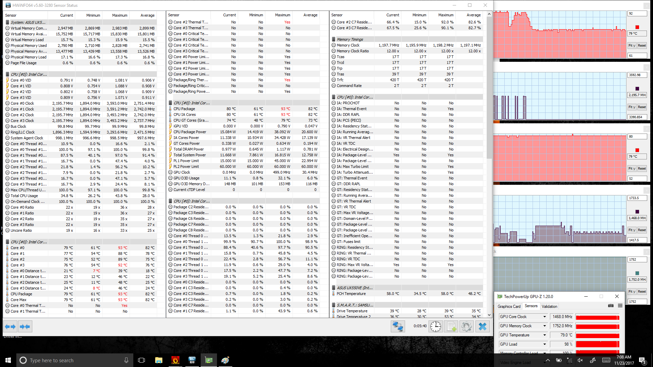The image size is (653, 367).
Task: Take a GPU-Z screenshot with the camera icon
Action: 611,306
